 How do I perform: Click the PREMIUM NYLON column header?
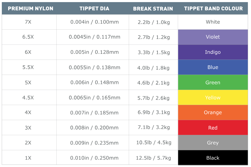[x=30, y=8]
